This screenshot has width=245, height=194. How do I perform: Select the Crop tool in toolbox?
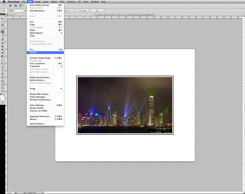3,32
